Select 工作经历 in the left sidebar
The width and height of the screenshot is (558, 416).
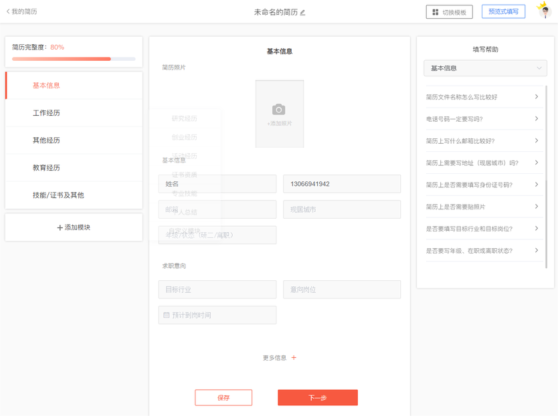coord(74,113)
